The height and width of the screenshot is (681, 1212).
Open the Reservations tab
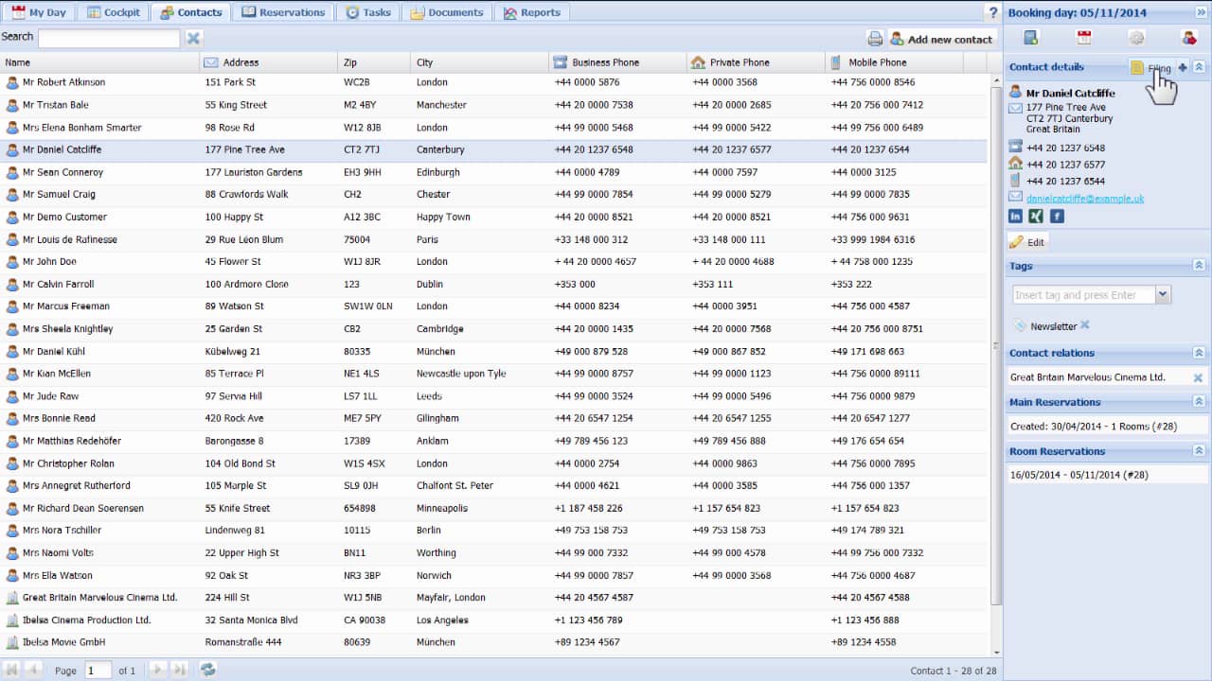(284, 12)
